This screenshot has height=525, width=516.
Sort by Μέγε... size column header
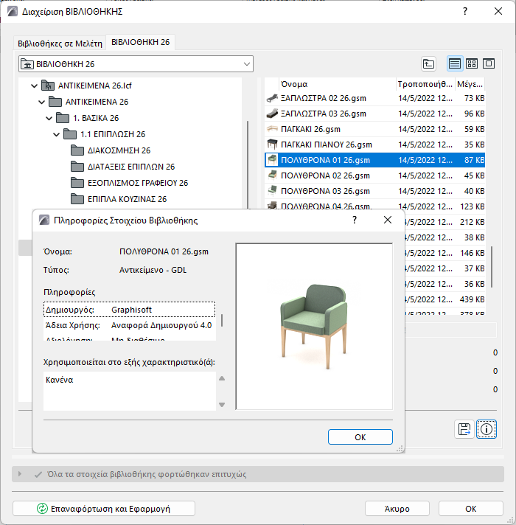coord(470,84)
